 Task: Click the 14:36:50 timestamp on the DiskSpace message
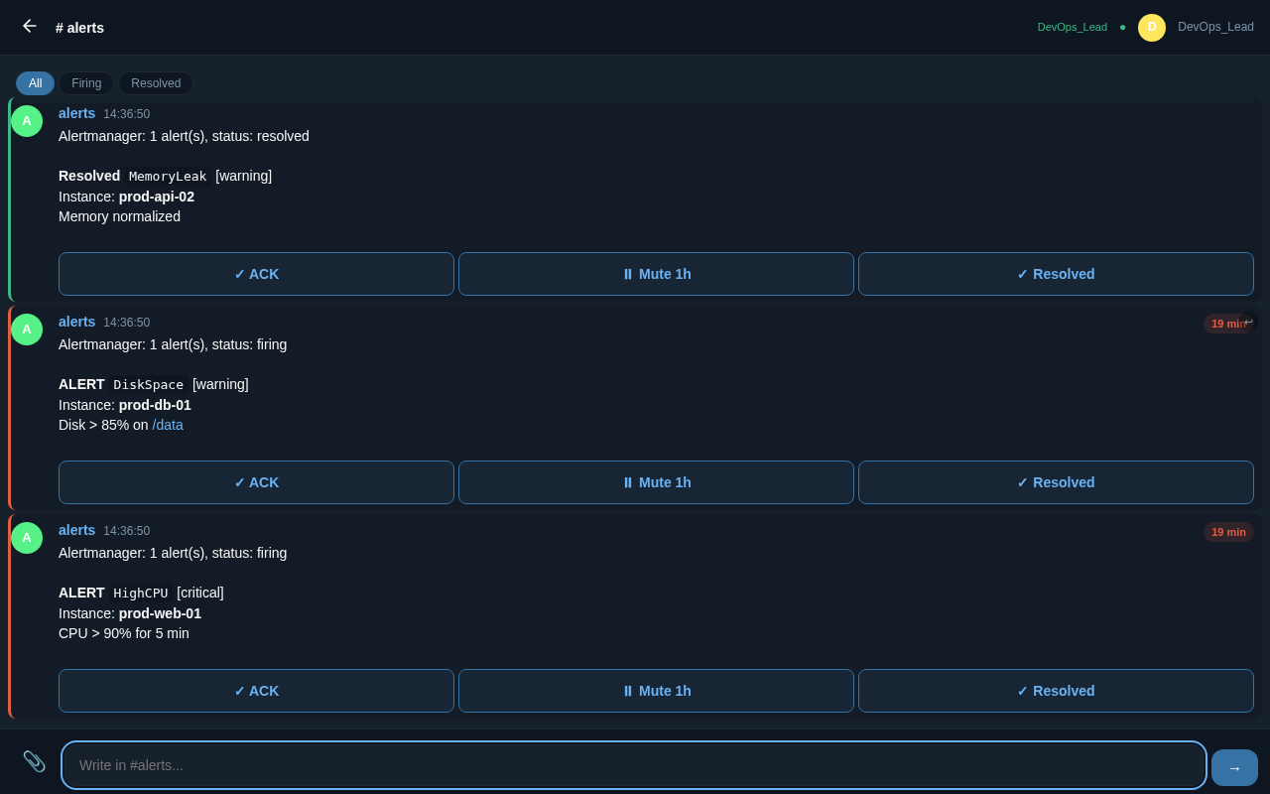(x=127, y=323)
